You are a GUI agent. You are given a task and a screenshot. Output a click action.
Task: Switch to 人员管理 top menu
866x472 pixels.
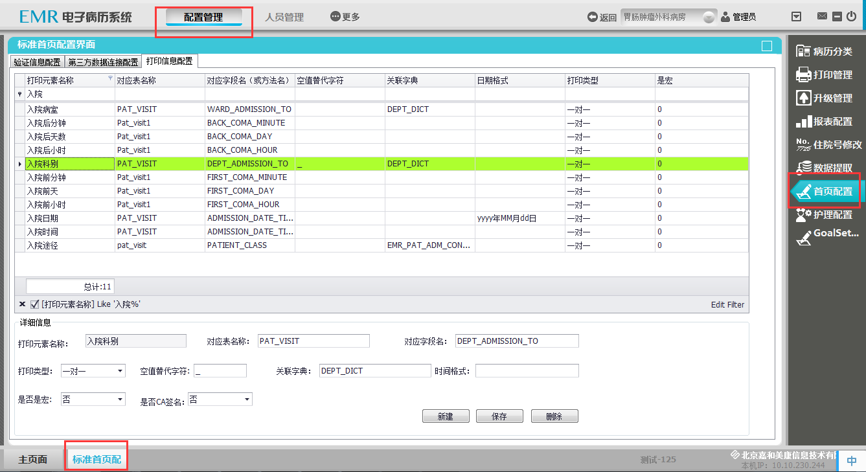[284, 17]
